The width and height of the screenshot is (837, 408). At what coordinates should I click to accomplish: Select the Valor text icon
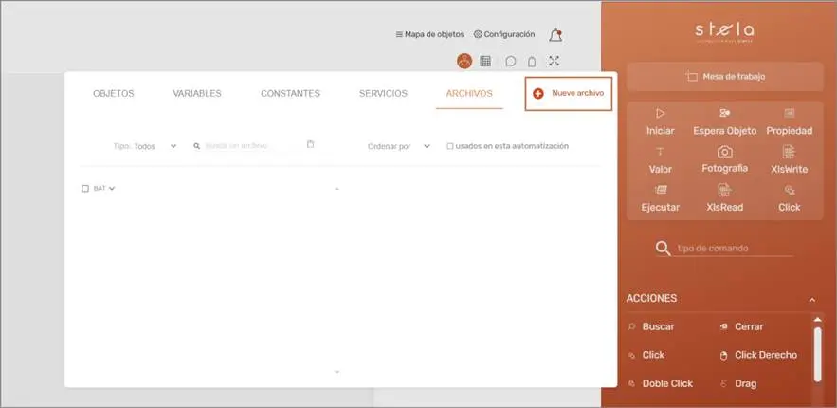661,152
